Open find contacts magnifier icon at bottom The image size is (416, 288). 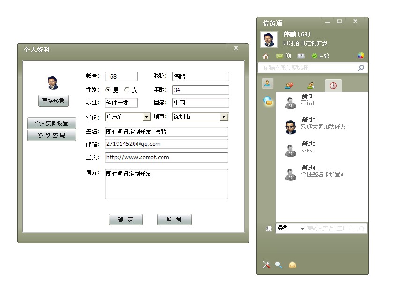(279, 265)
